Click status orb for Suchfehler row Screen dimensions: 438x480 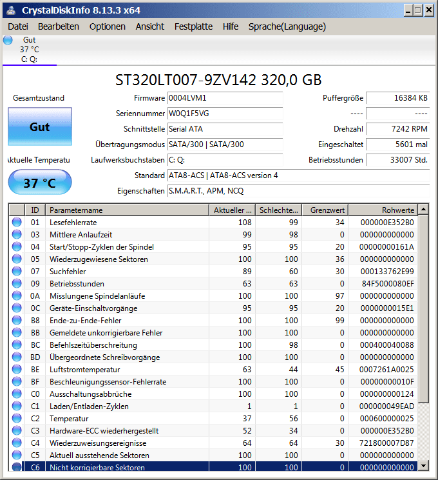point(17,271)
